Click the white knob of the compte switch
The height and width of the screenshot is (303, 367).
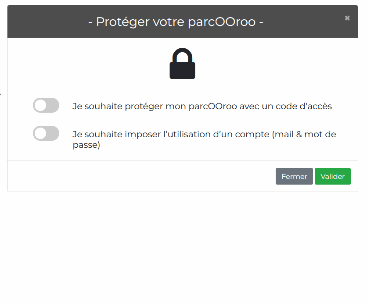click(x=40, y=133)
